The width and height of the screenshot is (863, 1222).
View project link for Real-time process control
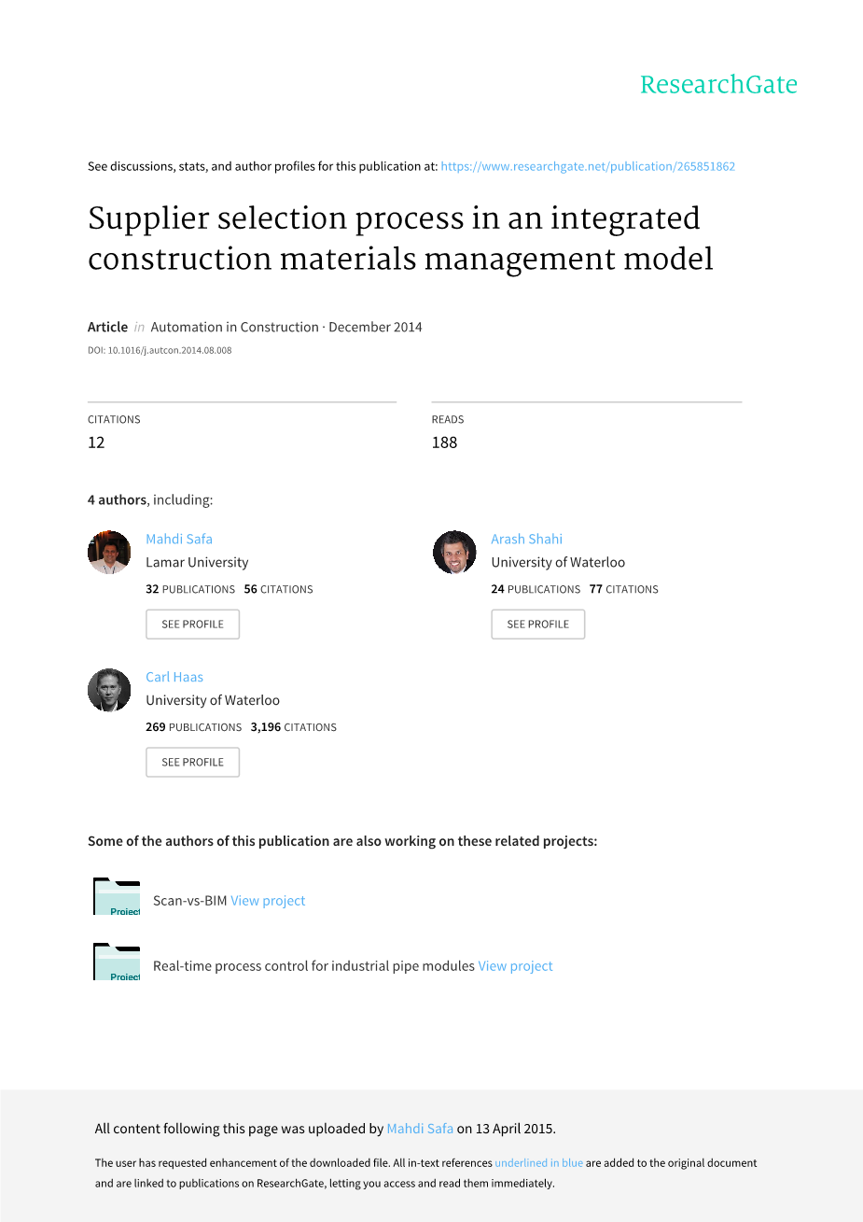(515, 966)
